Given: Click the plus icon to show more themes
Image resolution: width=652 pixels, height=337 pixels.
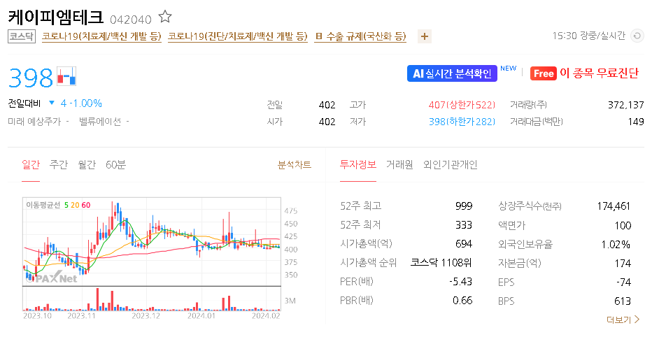Looking at the screenshot, I should [424, 36].
